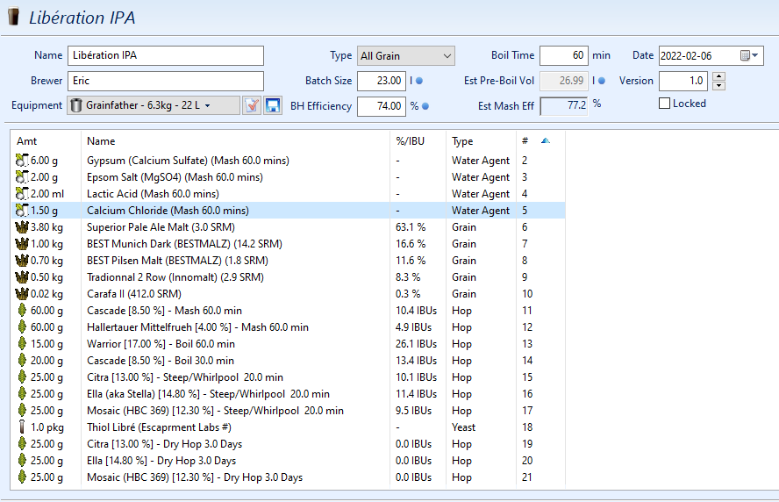Click the Est Mash Eff field 77.2
Image resolution: width=779 pixels, height=502 pixels.
click(x=564, y=106)
